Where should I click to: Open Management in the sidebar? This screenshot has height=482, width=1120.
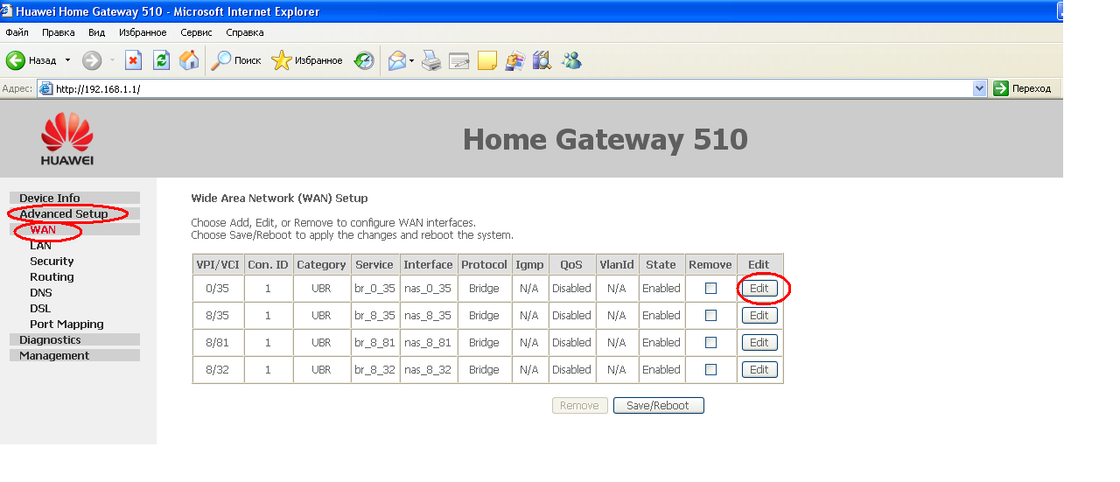click(x=54, y=355)
